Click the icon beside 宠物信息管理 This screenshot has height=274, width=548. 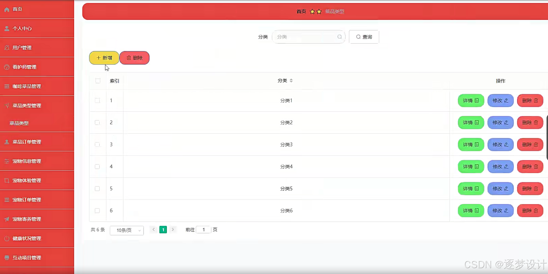tap(7, 161)
